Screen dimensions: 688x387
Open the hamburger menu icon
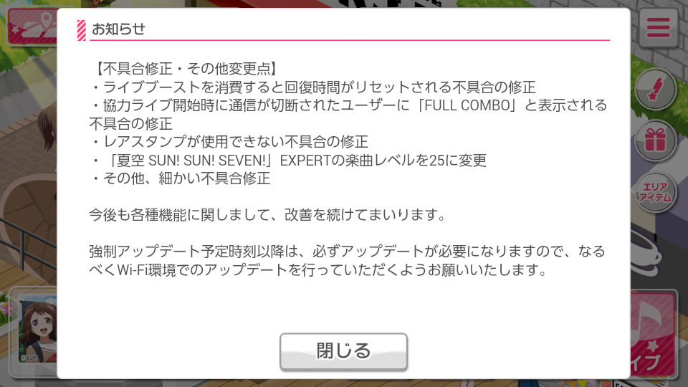pyautogui.click(x=658, y=27)
